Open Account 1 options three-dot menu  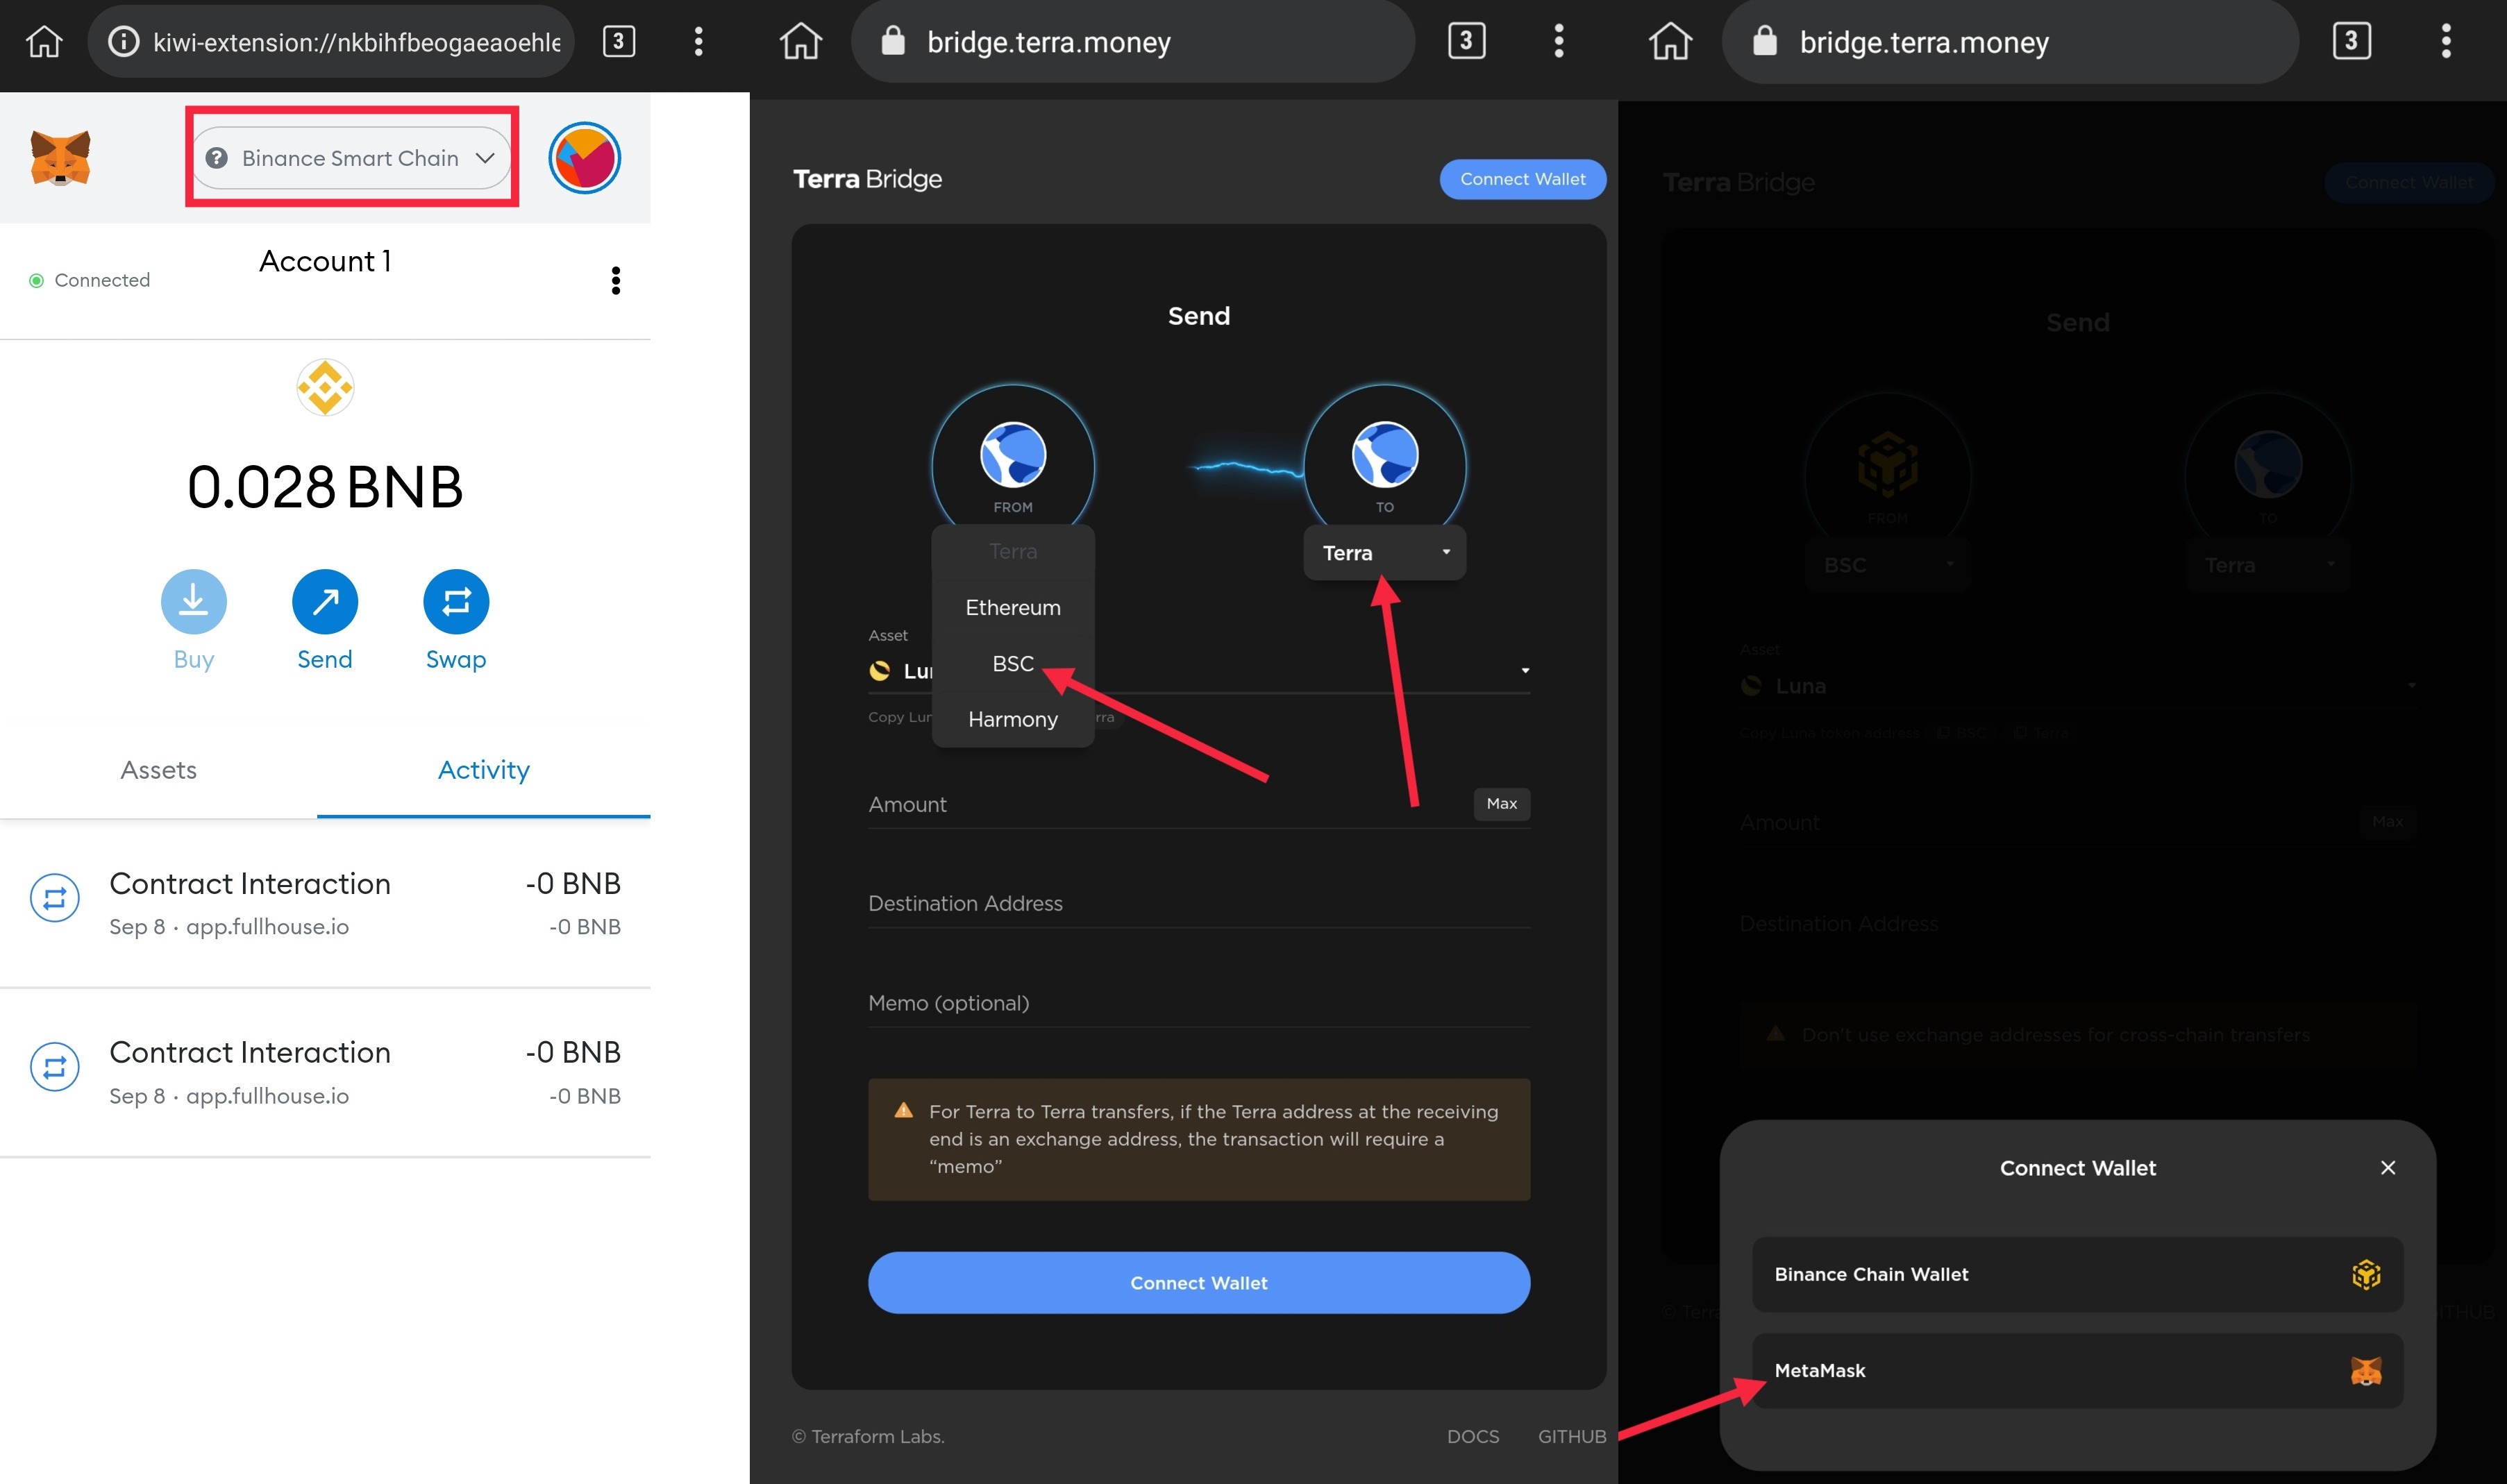pyautogui.click(x=616, y=281)
